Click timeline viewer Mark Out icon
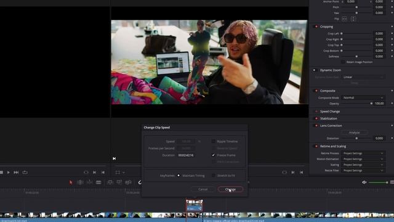The image size is (394, 222). (x=301, y=173)
